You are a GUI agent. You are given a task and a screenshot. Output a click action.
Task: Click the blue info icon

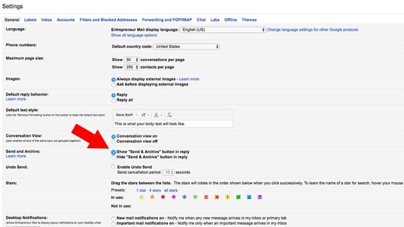click(249, 197)
